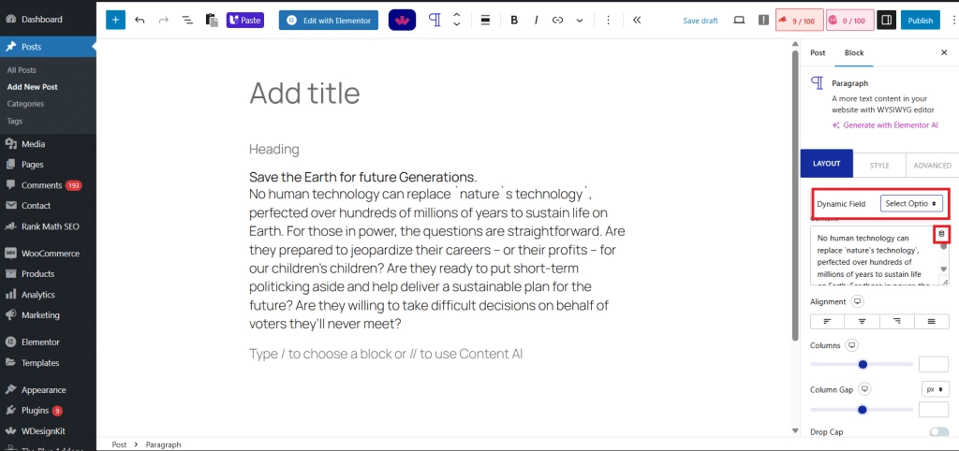Screen dimensions: 959x451
Task: Undo the last edit
Action: (140, 21)
